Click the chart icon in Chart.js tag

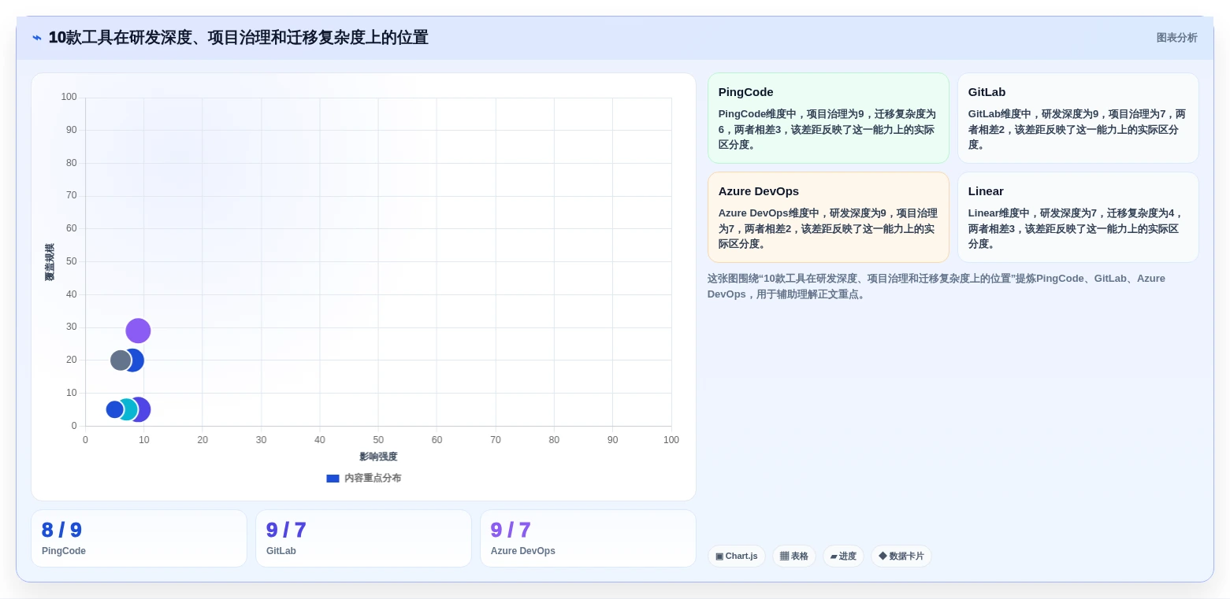click(719, 556)
